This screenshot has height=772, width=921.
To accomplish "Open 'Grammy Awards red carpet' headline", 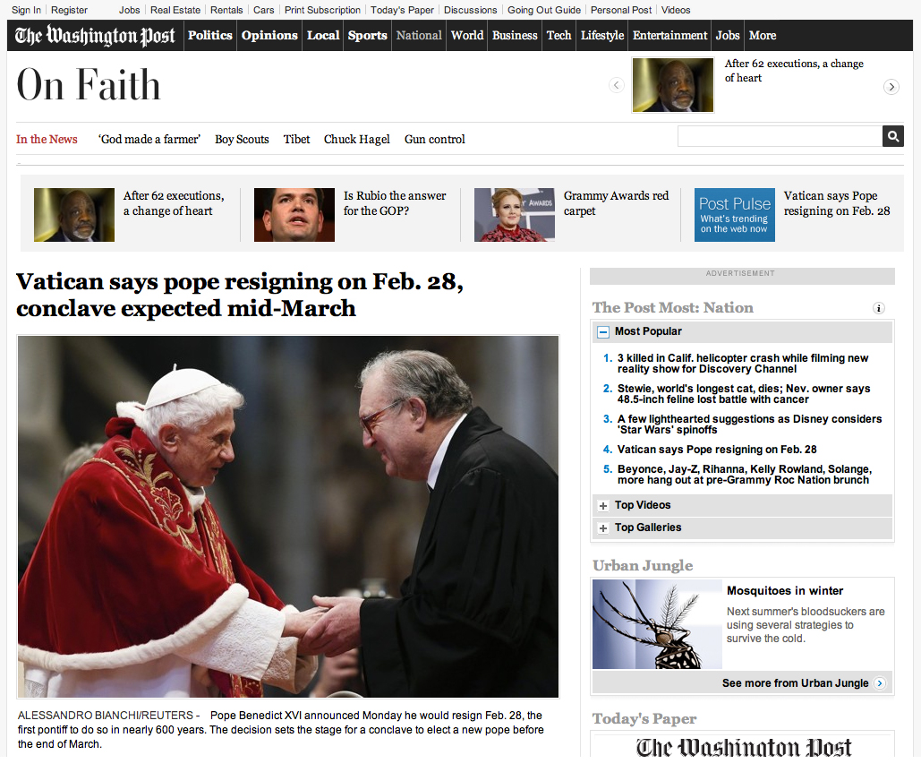I will (x=616, y=203).
